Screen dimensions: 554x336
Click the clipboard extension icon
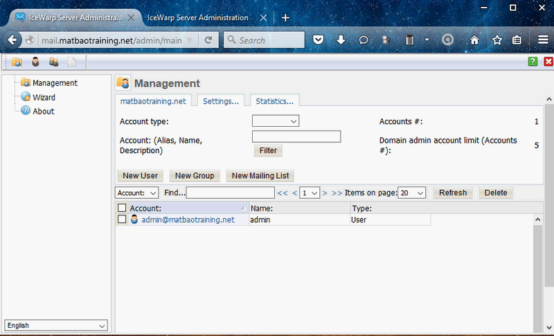tap(409, 40)
